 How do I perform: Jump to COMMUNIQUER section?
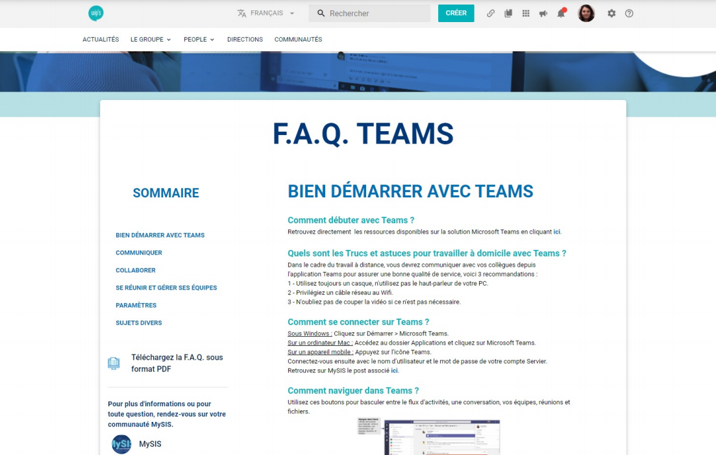[139, 252]
